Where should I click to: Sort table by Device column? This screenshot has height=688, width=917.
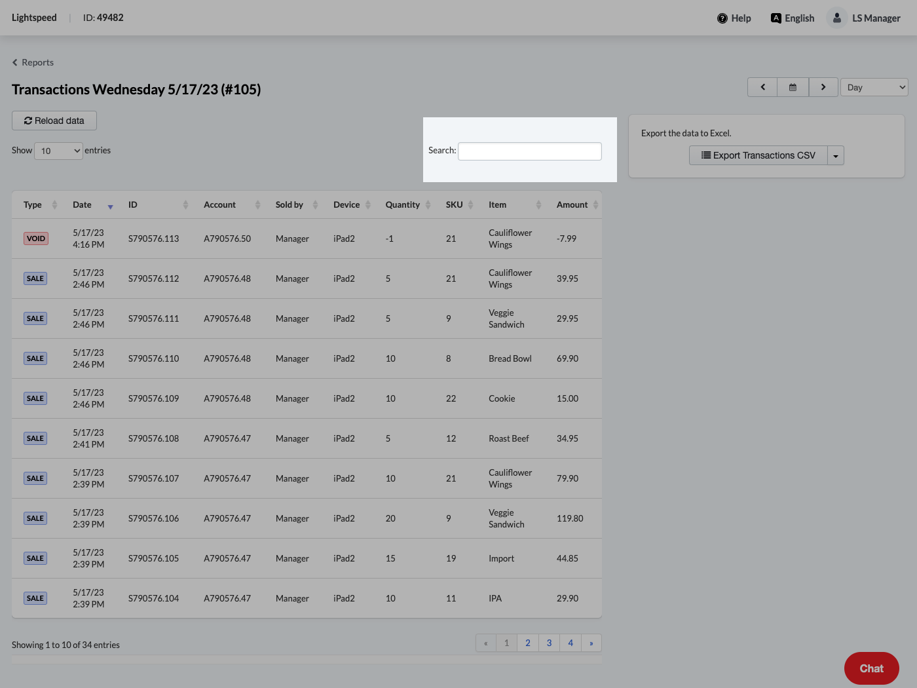[351, 204]
